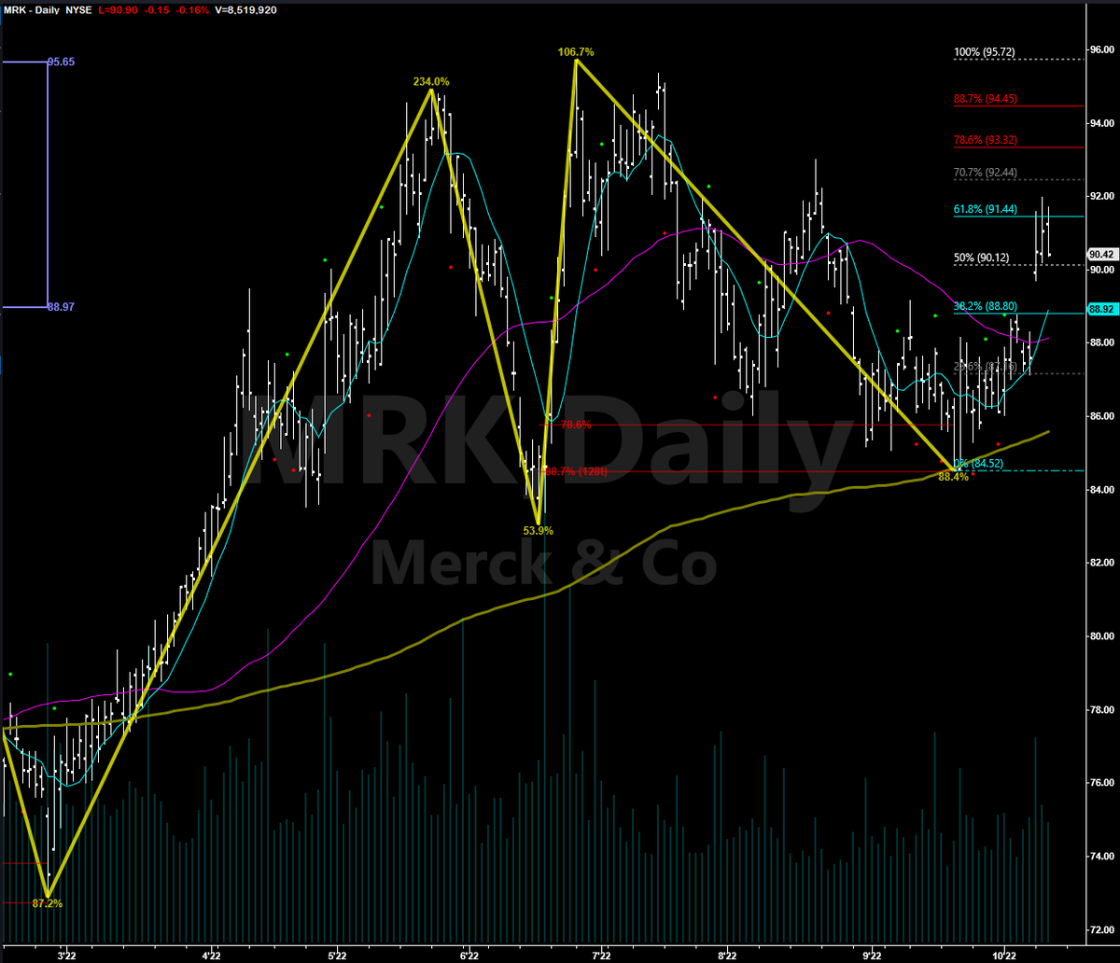Select the 61.8% (91.44) retracement label
1120x963 pixels.
point(986,209)
